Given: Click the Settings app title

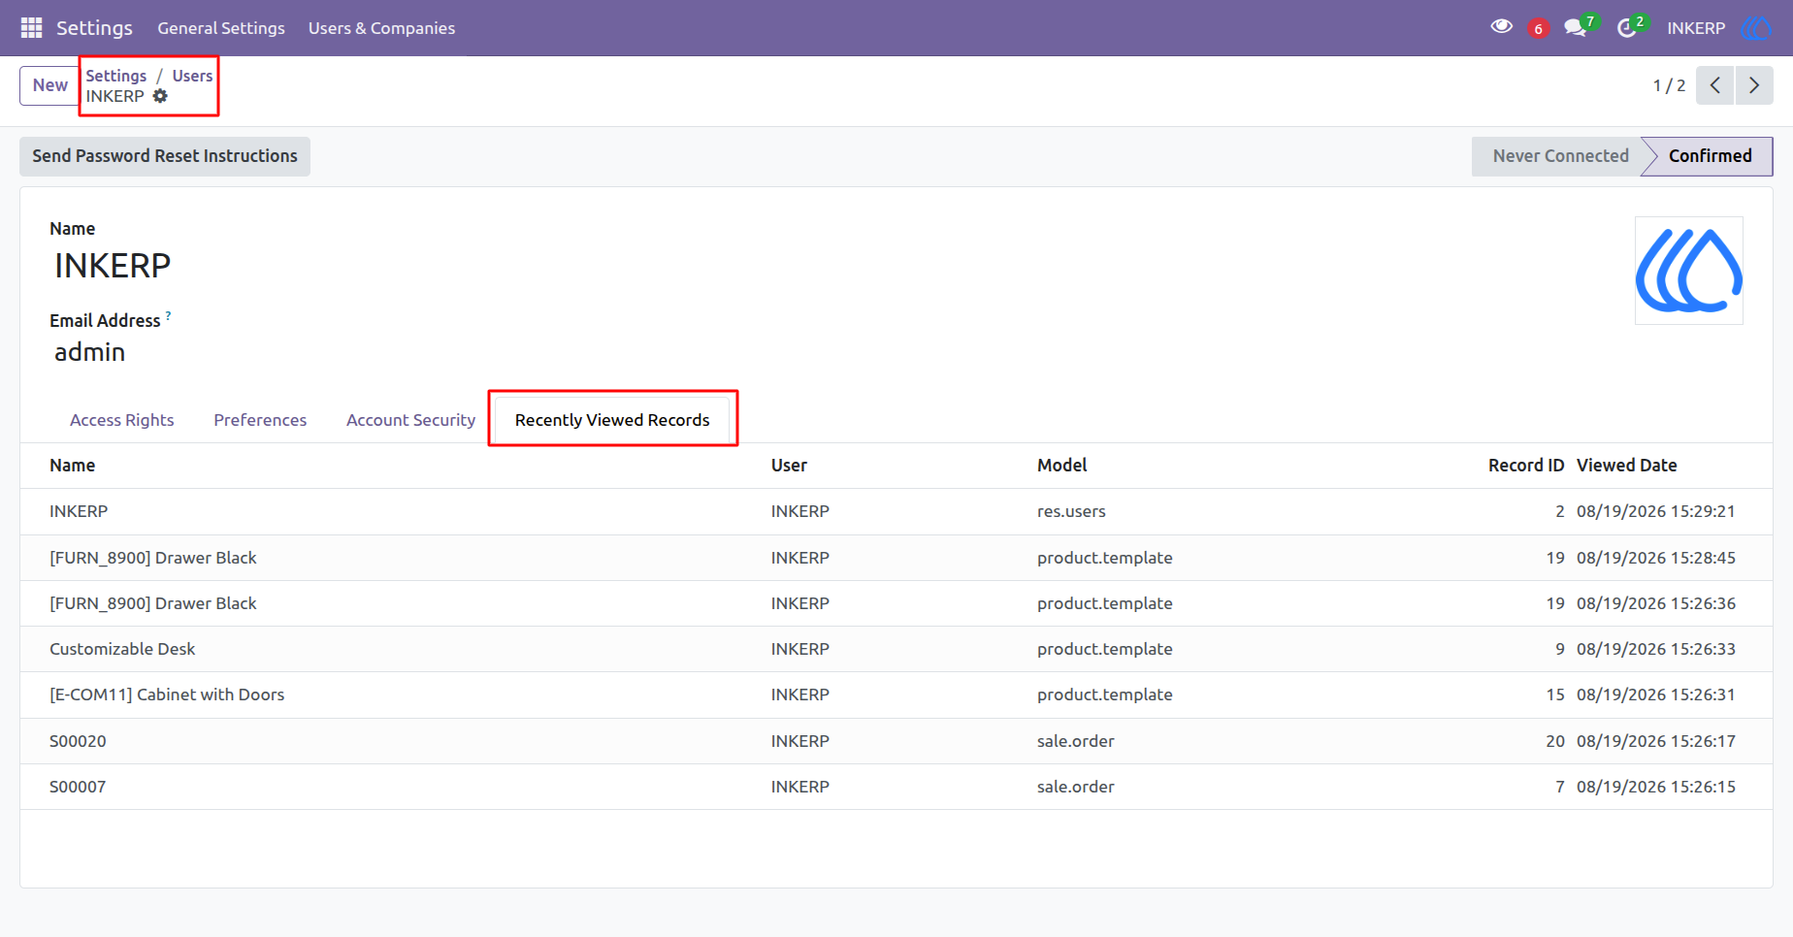Looking at the screenshot, I should click(x=94, y=28).
